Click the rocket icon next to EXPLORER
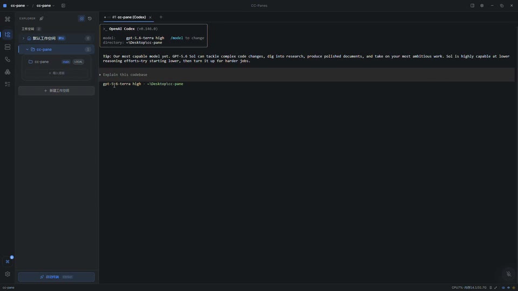The height and width of the screenshot is (291, 518). coord(42,18)
